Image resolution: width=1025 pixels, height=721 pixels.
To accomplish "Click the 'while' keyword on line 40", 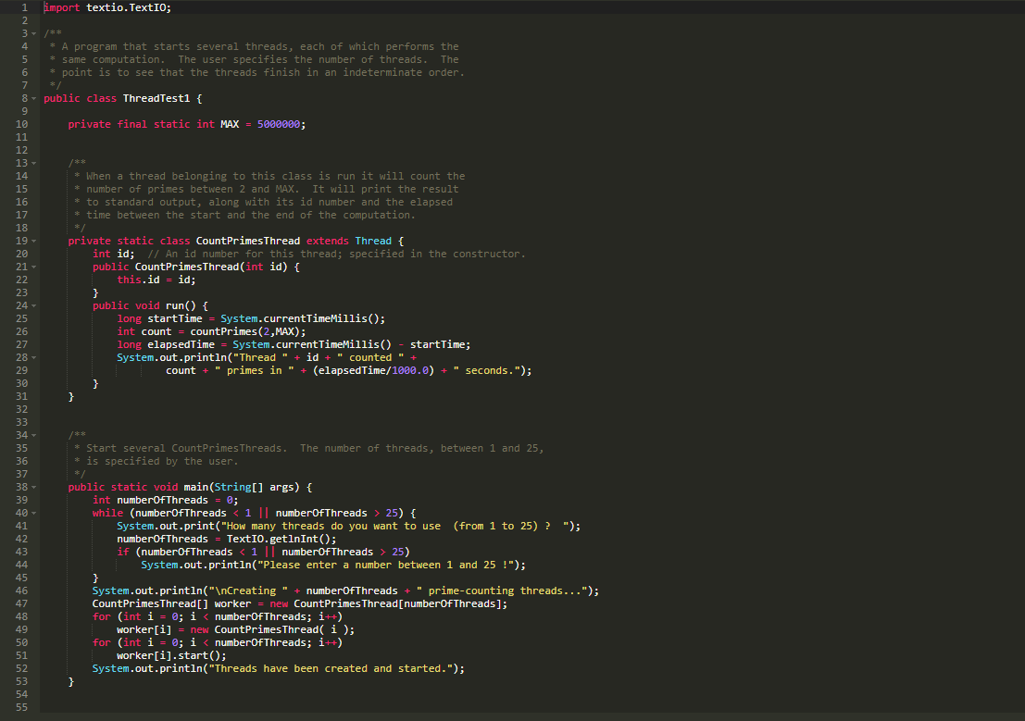I will click(107, 513).
